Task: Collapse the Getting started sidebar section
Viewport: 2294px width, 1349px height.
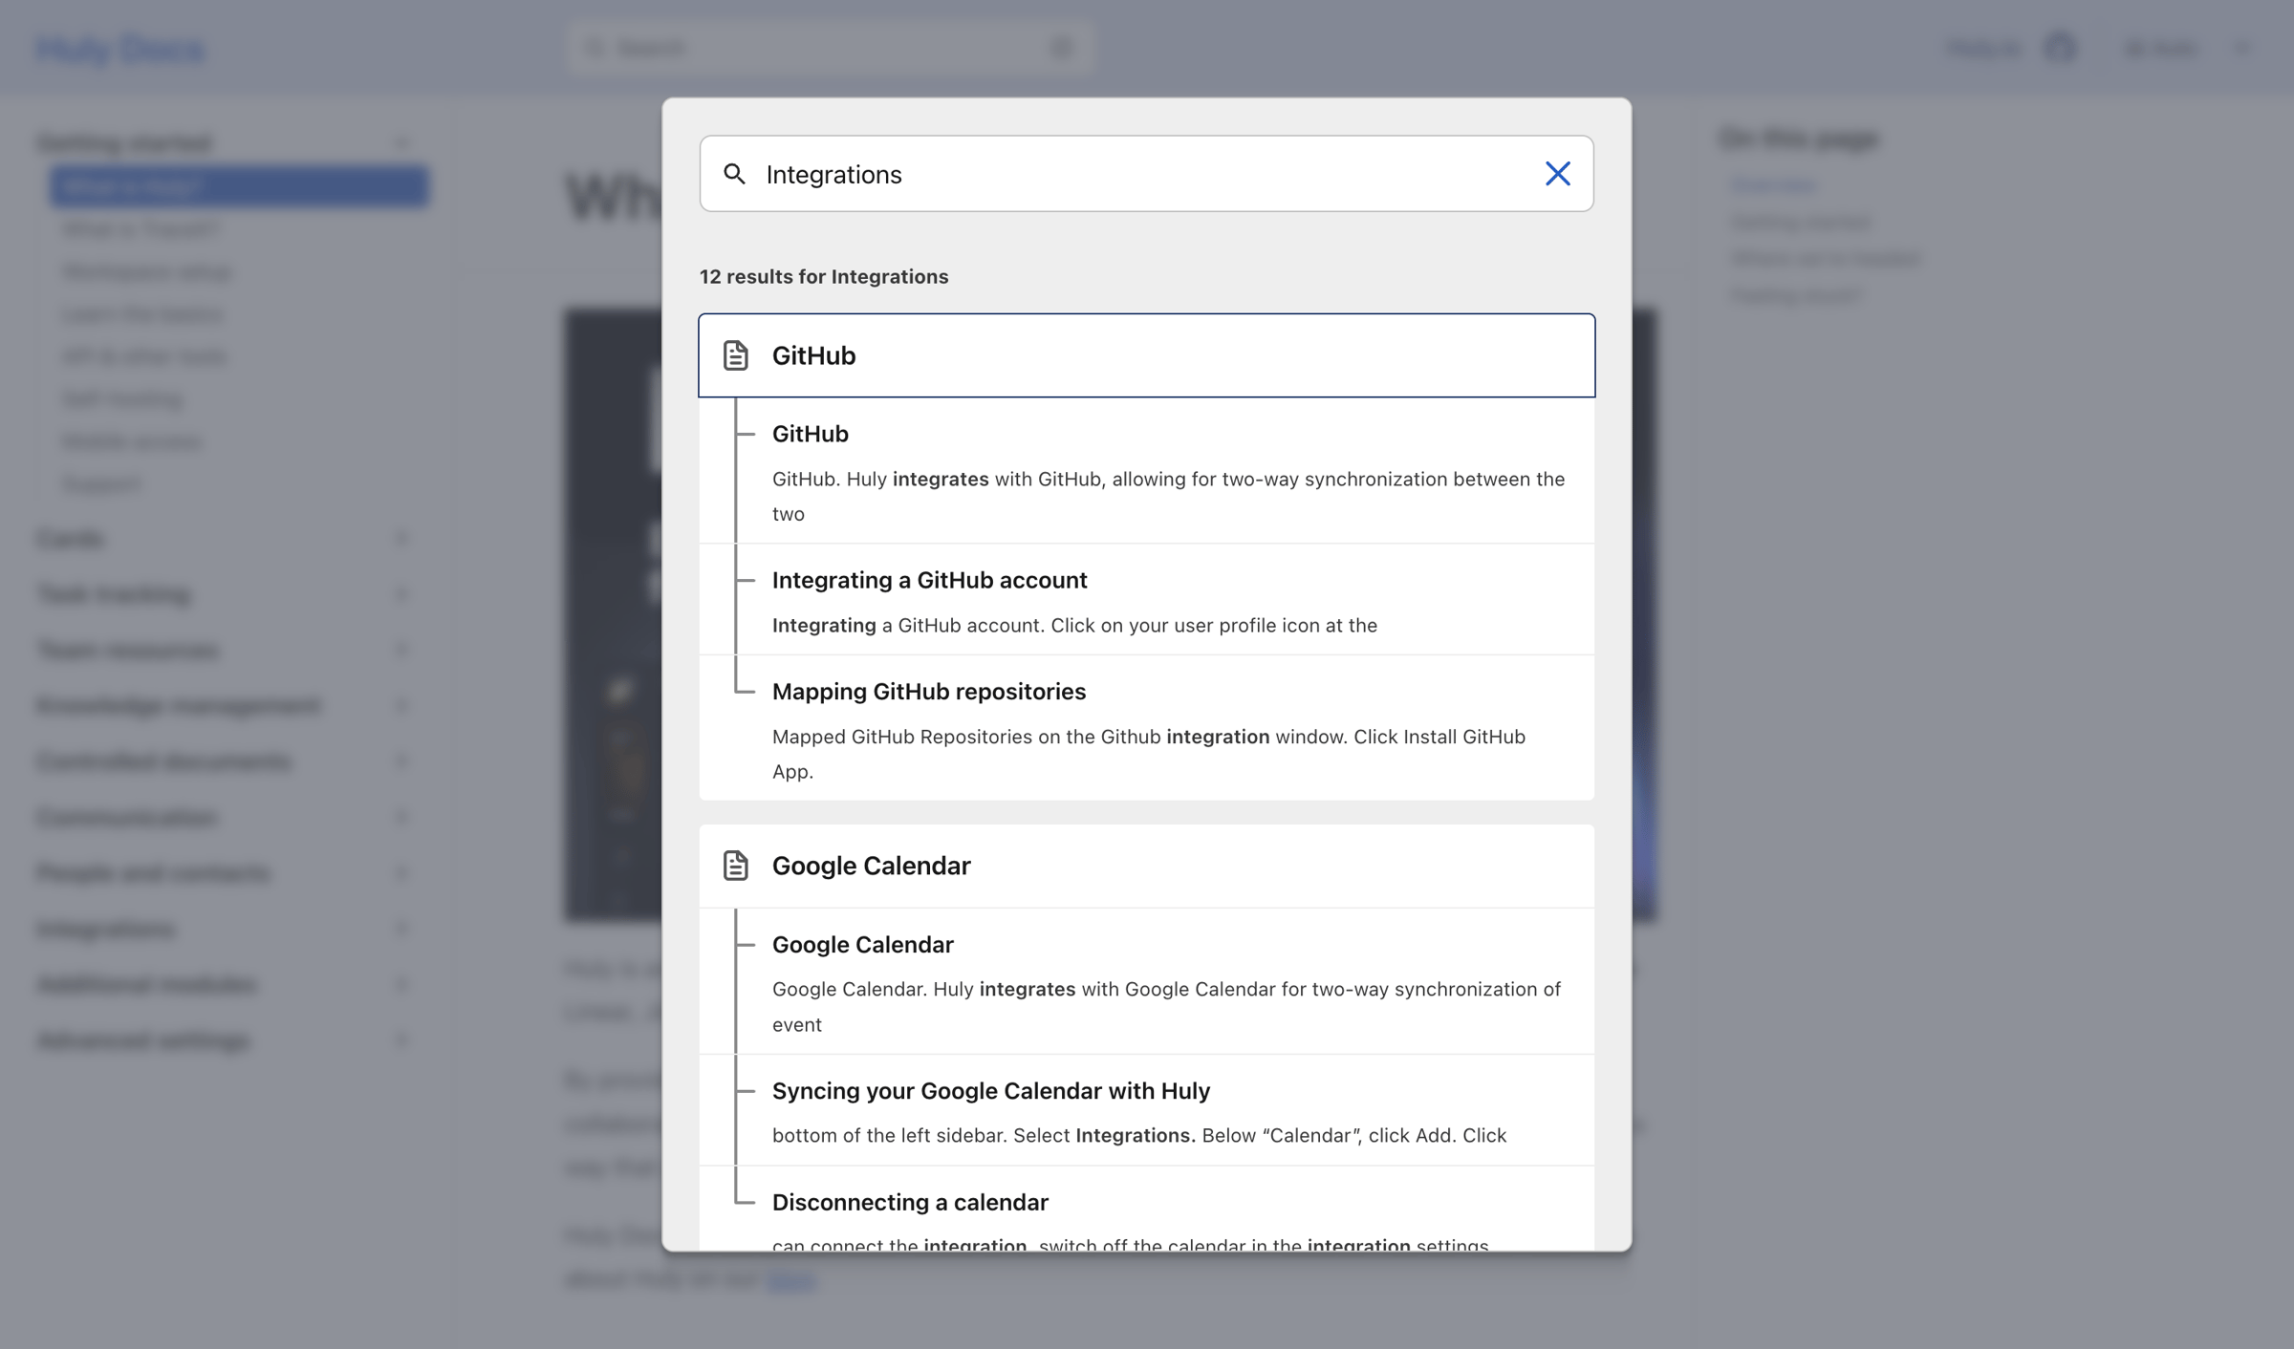Action: pos(401,143)
